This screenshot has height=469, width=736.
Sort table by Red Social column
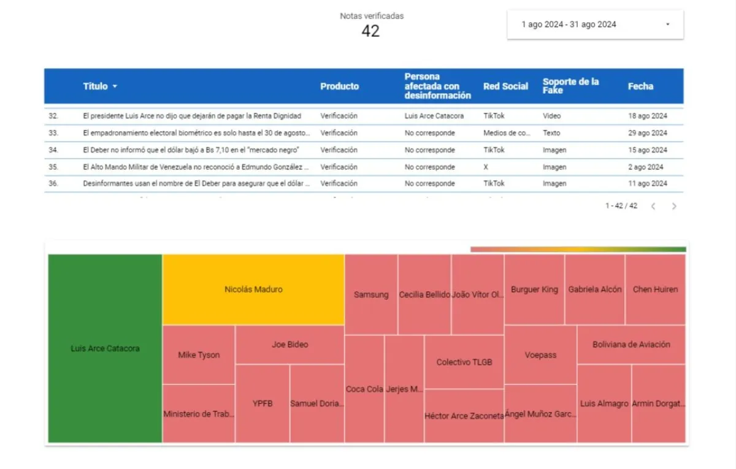click(505, 86)
